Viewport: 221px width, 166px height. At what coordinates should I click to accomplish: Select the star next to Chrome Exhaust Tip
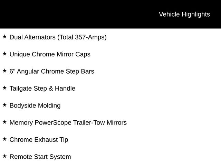4,139
